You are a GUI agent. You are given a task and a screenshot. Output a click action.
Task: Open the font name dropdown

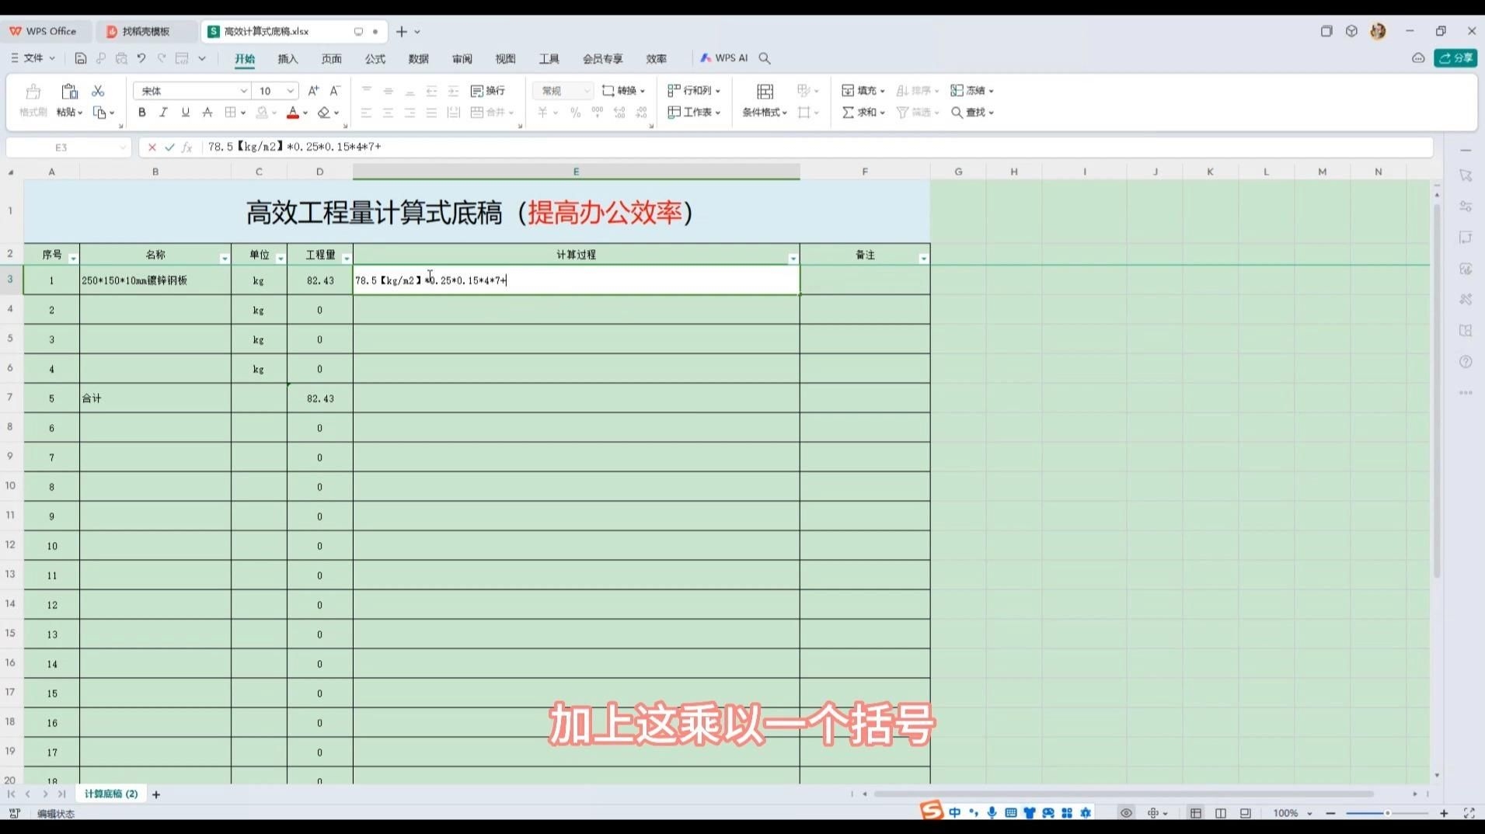[243, 90]
